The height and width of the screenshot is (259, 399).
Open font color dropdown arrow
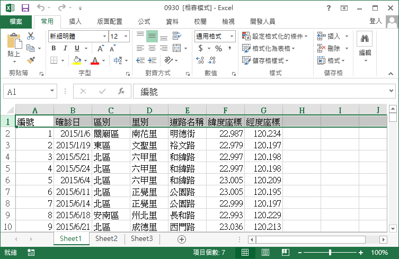click(x=103, y=60)
